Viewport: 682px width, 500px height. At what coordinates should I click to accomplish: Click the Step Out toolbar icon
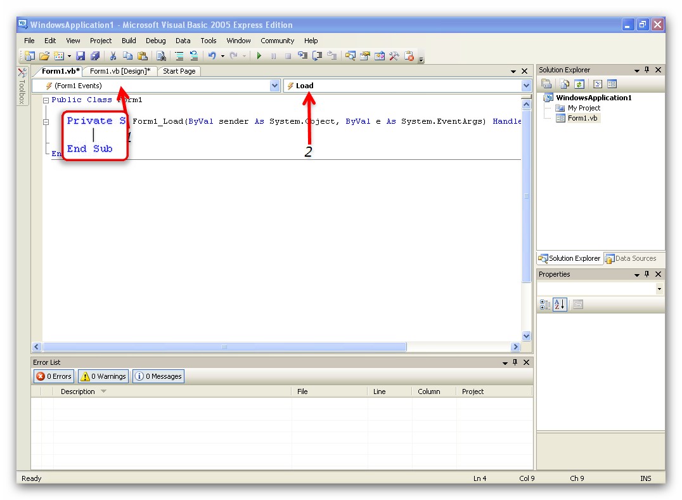[332, 56]
